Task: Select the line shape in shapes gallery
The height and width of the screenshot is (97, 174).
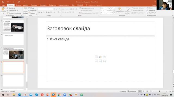Action: point(104,8)
